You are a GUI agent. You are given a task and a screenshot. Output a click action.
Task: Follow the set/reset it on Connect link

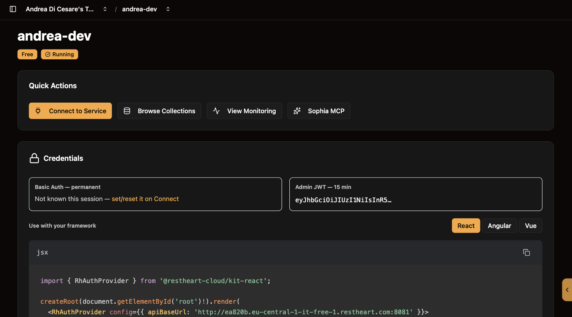point(145,199)
